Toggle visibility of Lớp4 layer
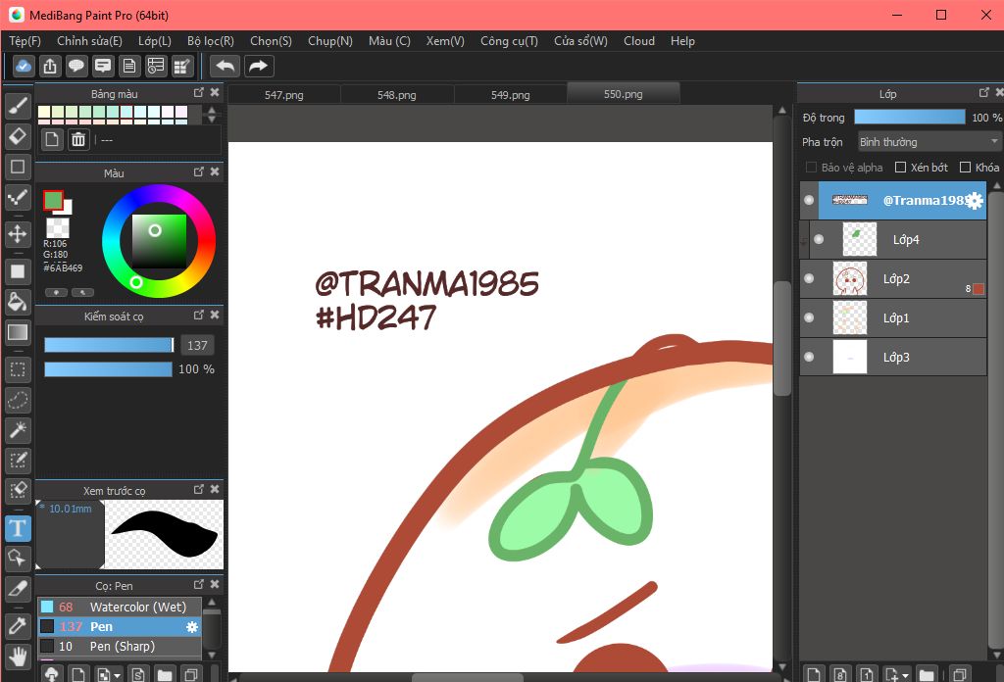Viewport: 1004px width, 682px height. click(819, 239)
